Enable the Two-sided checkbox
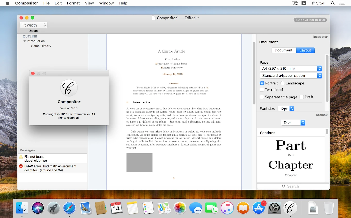The image size is (351, 218). tap(262, 90)
